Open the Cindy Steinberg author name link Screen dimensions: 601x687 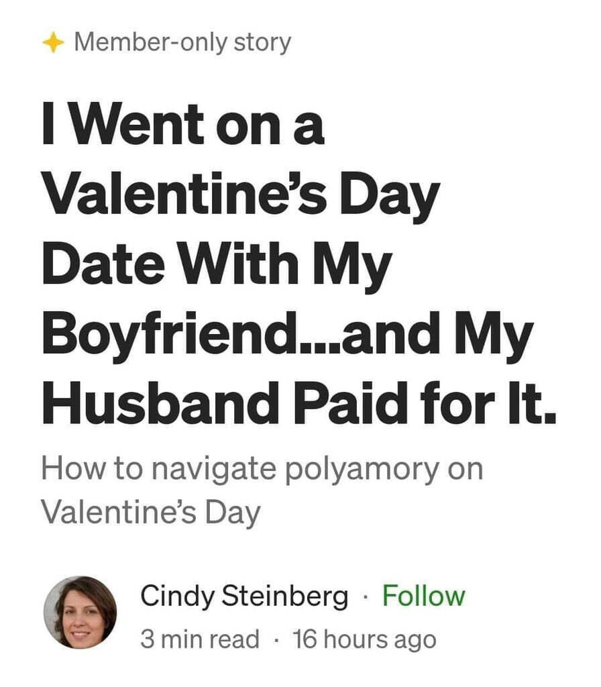click(244, 596)
